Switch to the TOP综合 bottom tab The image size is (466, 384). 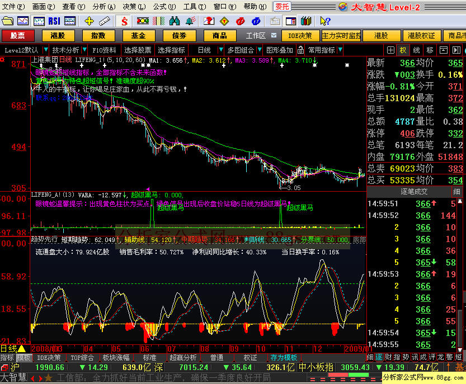point(82,358)
